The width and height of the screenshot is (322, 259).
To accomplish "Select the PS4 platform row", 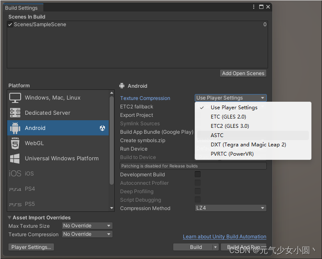I will [58, 189].
